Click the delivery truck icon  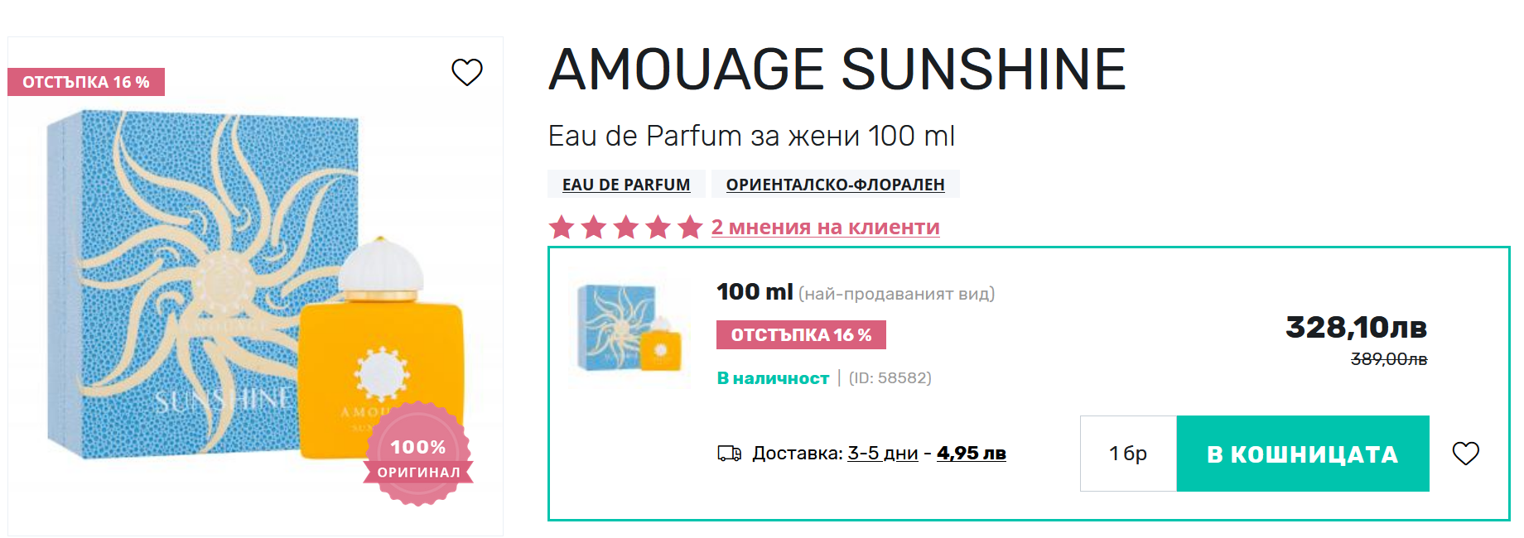coord(729,454)
